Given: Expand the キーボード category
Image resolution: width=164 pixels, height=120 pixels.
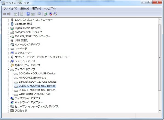Looking at the screenshot, I should [x=8, y=49].
